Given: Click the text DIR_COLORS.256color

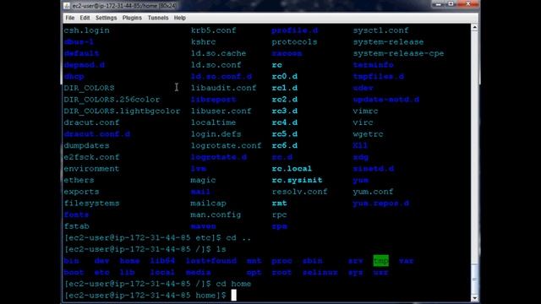Looking at the screenshot, I should [x=112, y=100].
